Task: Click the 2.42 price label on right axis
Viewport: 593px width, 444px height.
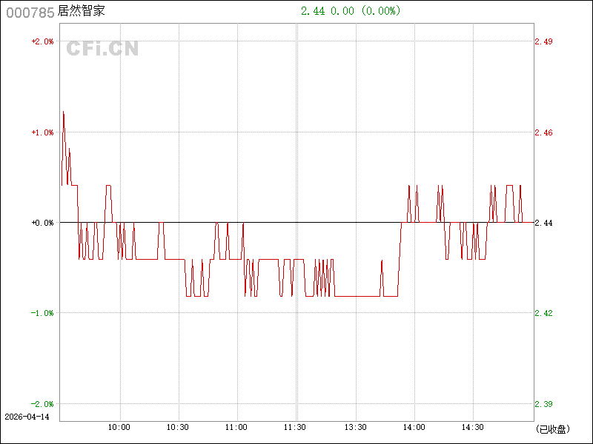Action: click(x=543, y=313)
